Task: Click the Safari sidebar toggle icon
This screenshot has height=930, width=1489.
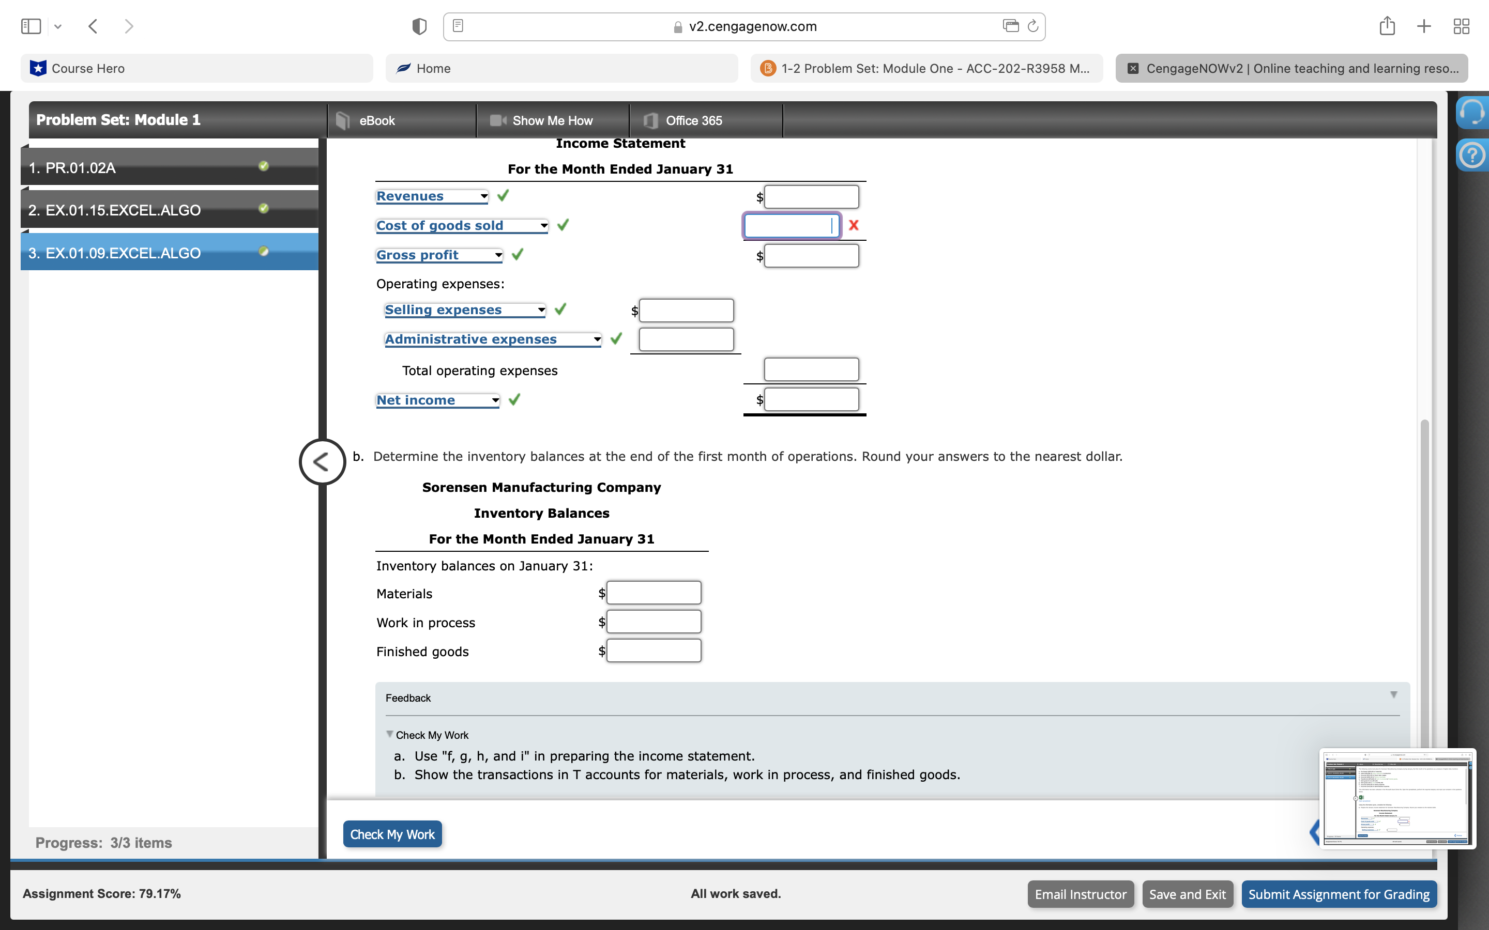Action: coord(31,26)
